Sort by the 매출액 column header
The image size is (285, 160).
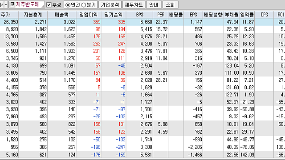pyautogui.click(x=62, y=15)
